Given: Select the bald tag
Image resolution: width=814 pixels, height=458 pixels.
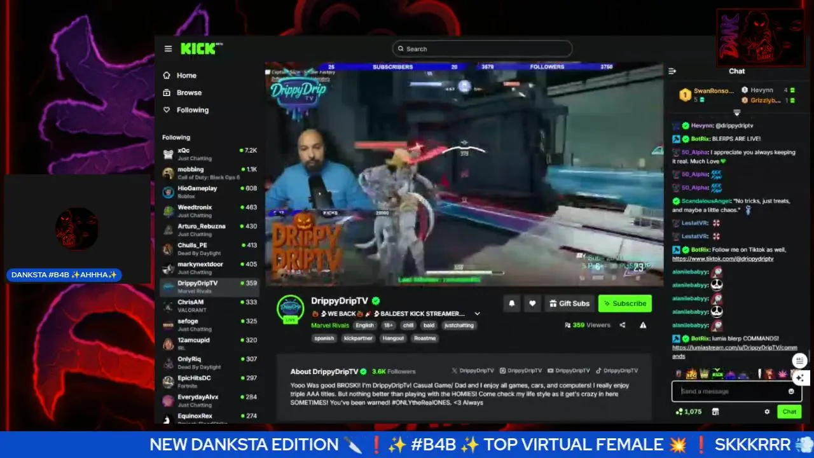Looking at the screenshot, I should 429,325.
